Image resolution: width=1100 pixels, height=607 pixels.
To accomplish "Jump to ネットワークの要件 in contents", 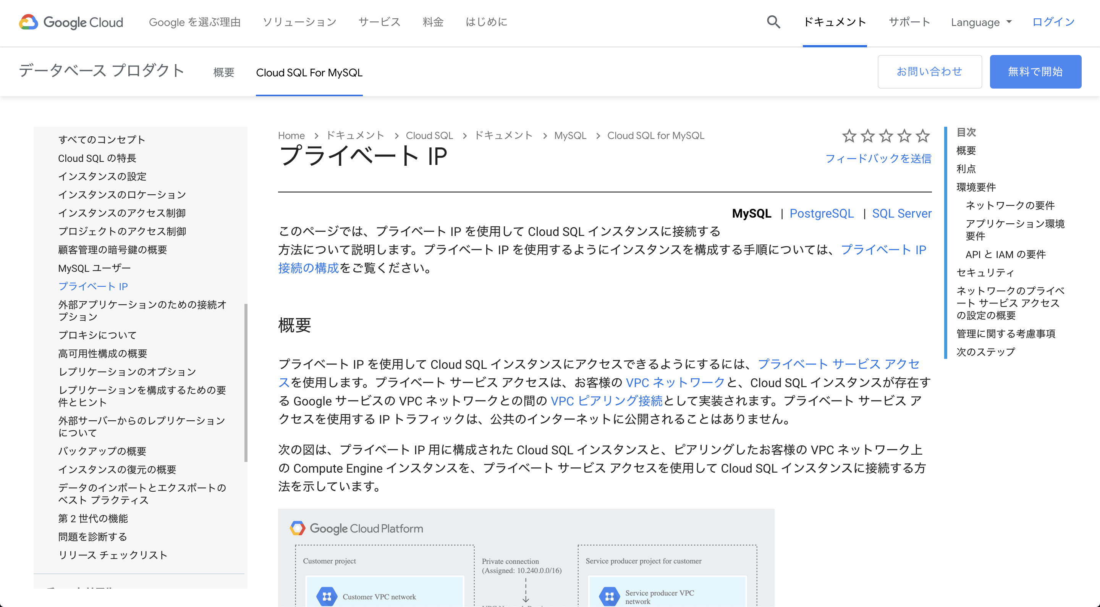I will 1010,205.
